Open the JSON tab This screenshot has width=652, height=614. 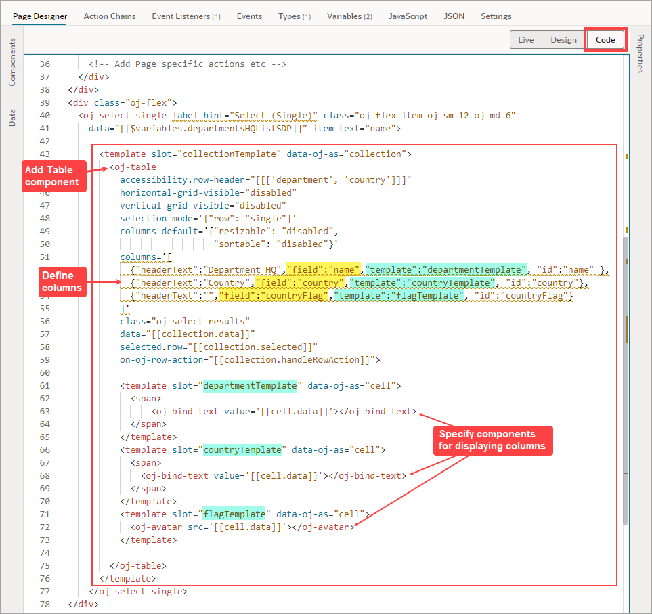click(x=454, y=16)
